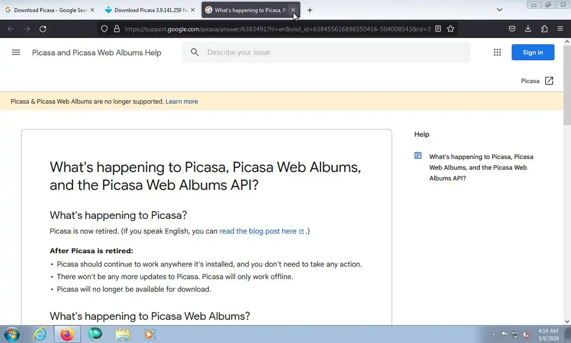Screen dimensions: 571x343
Task: Bookmark this page with the star
Action: point(451,29)
